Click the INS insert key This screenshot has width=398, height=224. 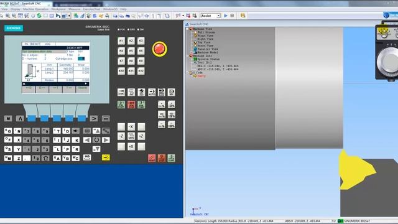87,157
